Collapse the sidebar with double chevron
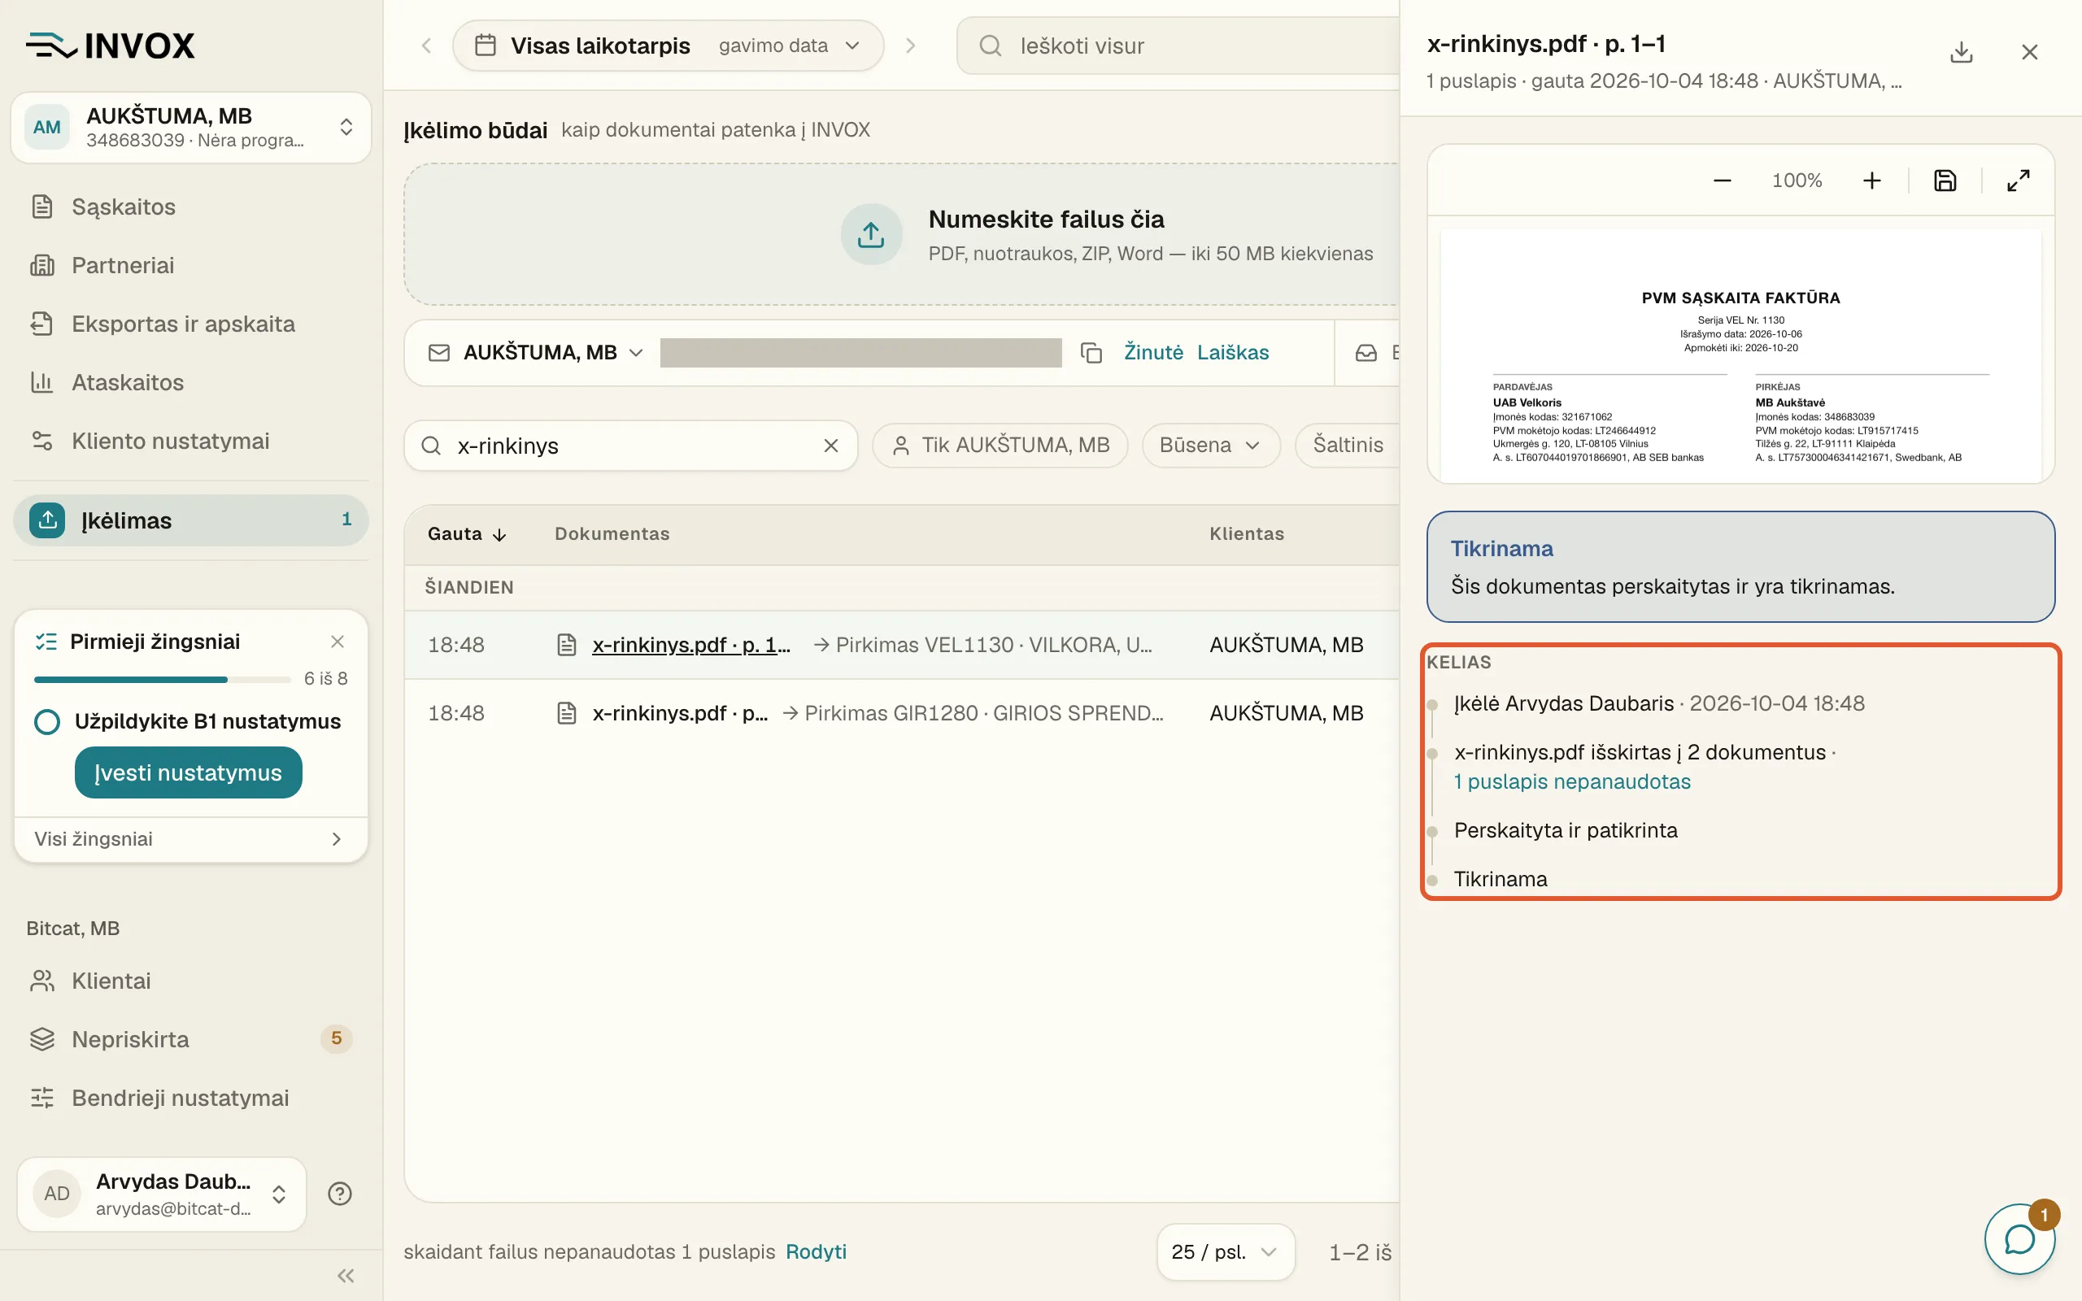 coord(346,1275)
